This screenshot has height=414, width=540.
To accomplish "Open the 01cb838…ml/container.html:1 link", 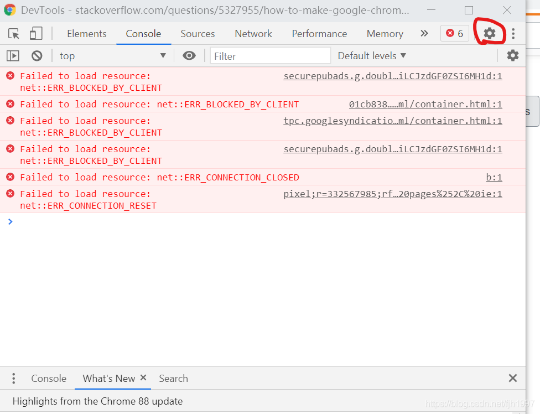I will (x=425, y=105).
